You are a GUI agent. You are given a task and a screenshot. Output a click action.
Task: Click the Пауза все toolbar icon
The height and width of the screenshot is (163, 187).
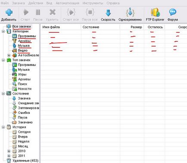(90, 12)
